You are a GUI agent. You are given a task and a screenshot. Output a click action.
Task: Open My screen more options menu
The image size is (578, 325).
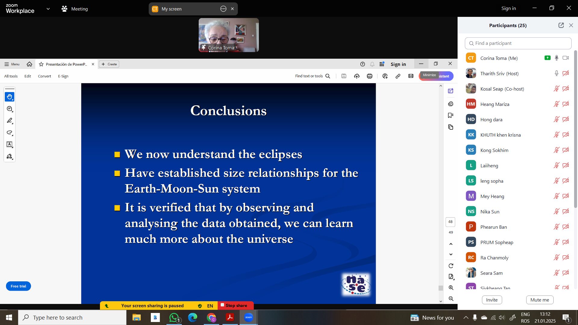click(223, 9)
